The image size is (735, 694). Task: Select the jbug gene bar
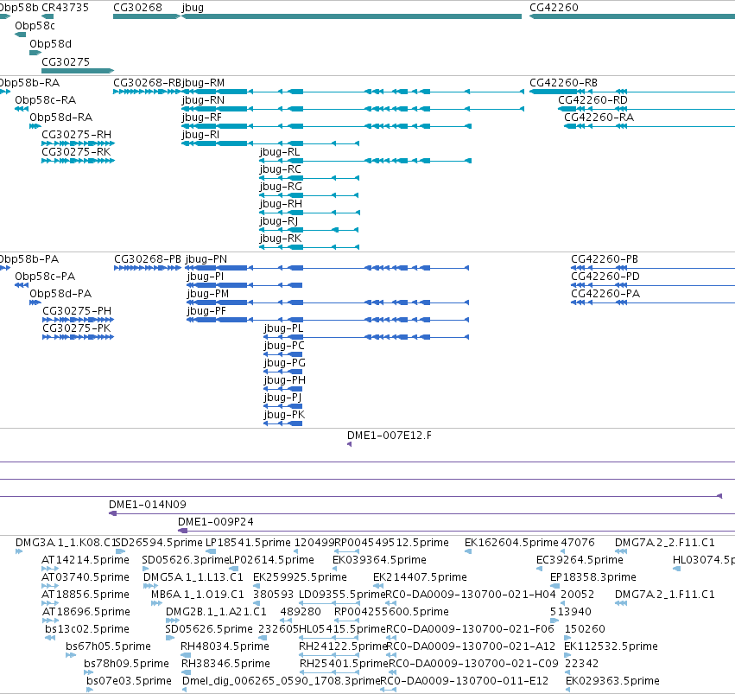tap(352, 16)
